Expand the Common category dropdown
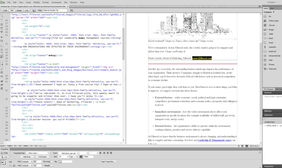282x168 pixels. pos(269,12)
